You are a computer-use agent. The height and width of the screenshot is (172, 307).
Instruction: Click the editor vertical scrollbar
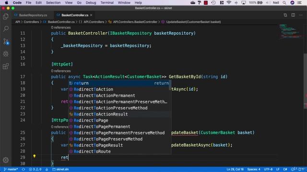click(x=305, y=81)
